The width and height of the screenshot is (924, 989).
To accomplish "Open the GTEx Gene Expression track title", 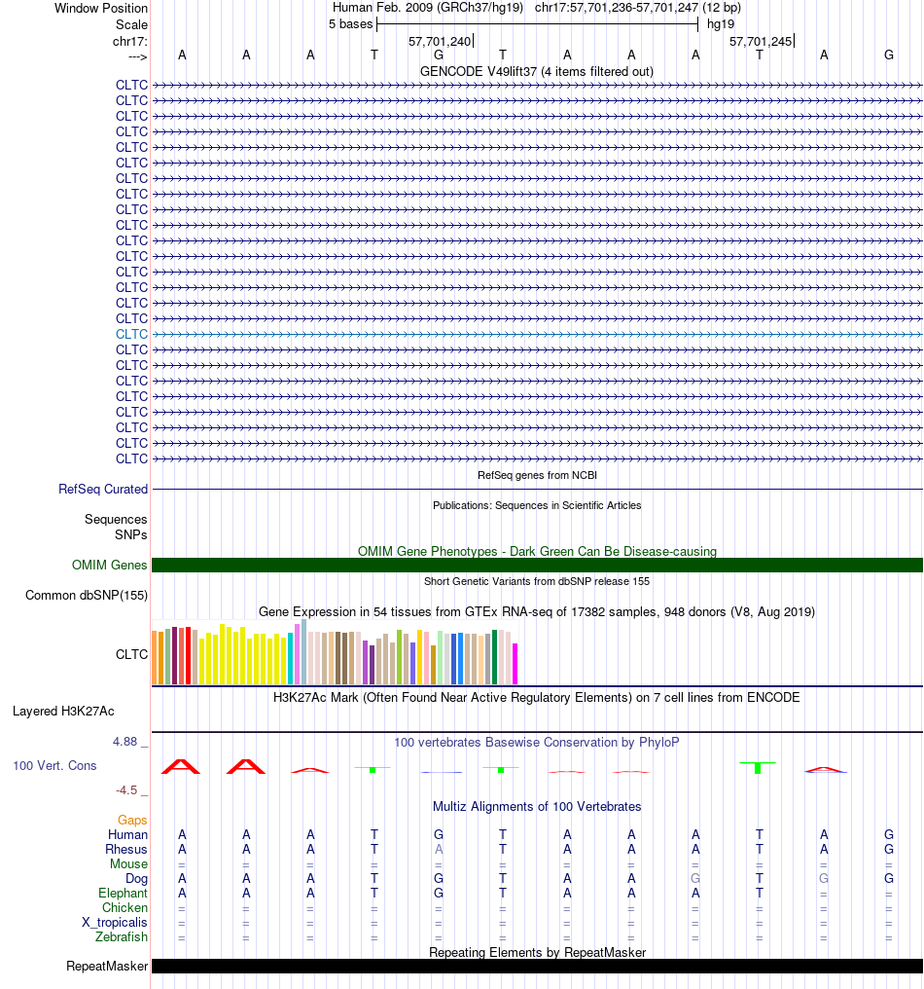I will [x=536, y=612].
